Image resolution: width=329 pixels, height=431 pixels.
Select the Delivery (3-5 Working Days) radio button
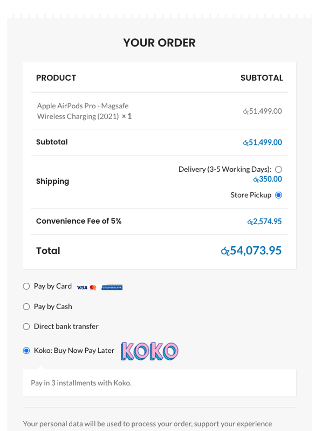coord(279,169)
